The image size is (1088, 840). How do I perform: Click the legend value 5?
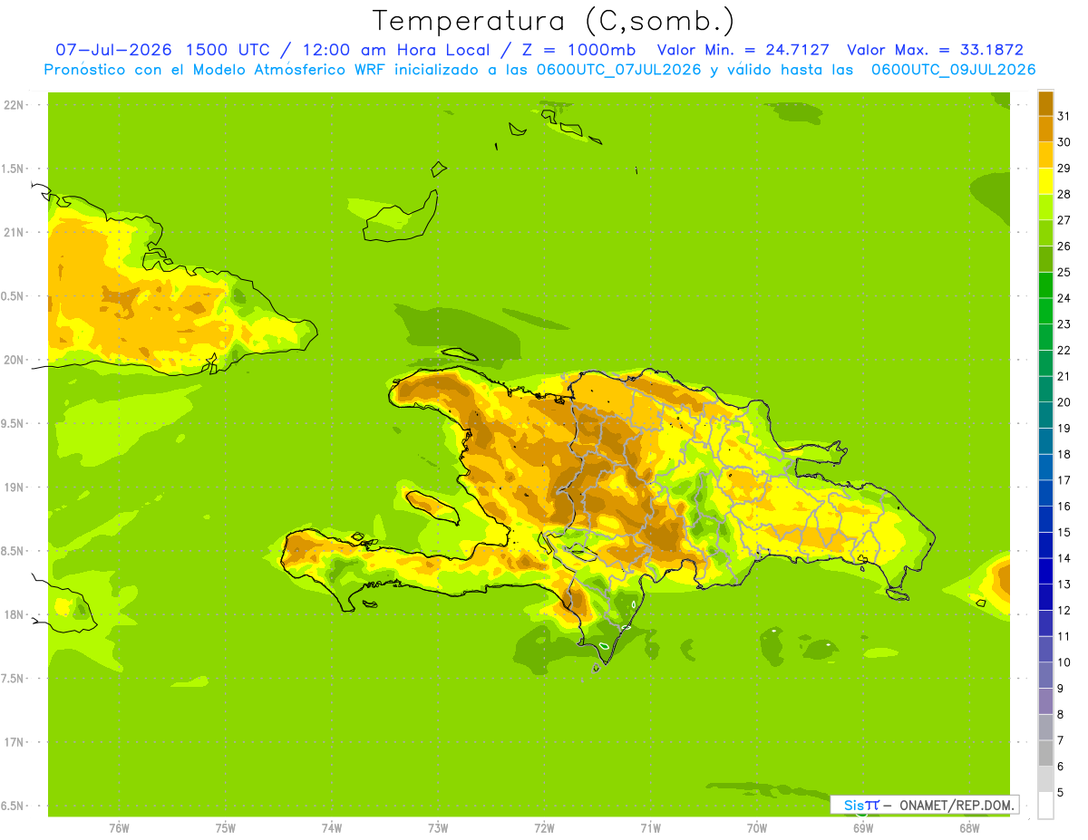tap(1061, 792)
